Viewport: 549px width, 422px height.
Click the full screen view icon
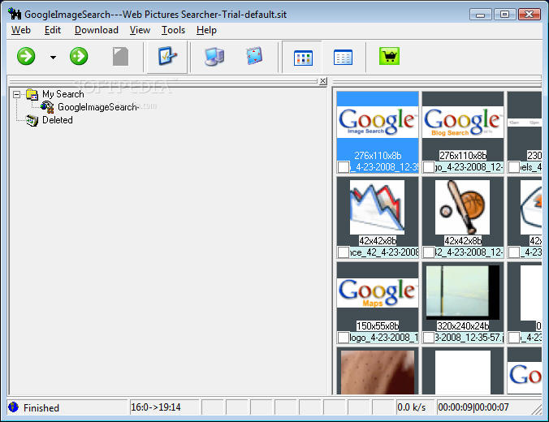tap(254, 56)
